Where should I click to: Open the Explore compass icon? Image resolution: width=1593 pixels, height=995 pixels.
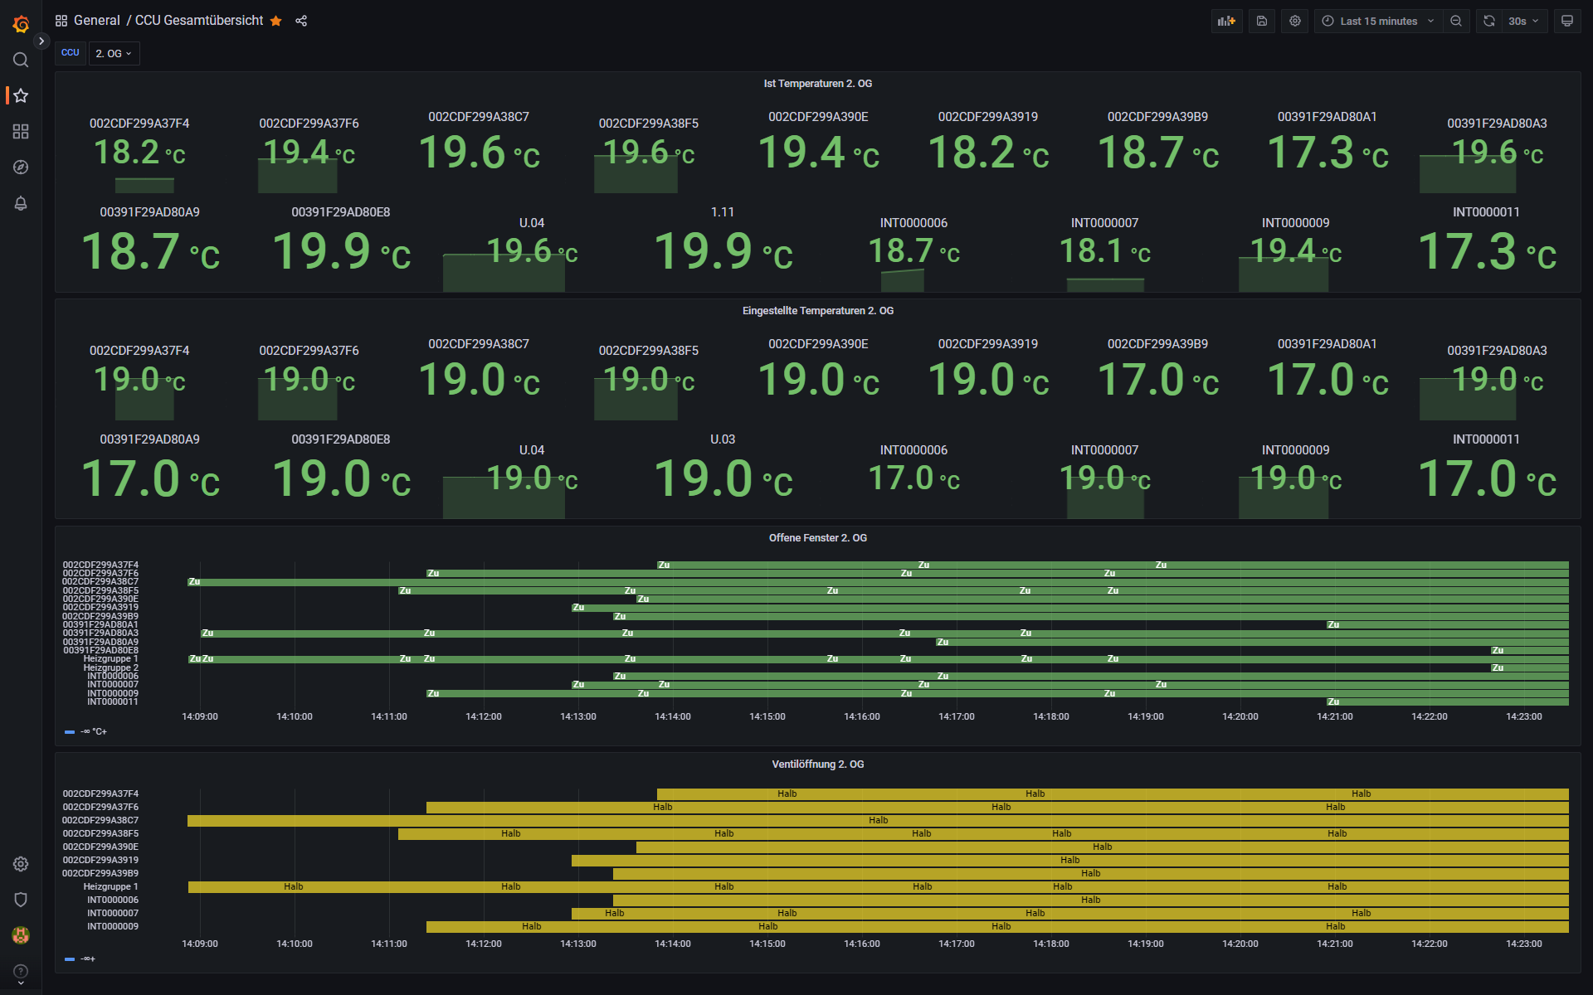pyautogui.click(x=21, y=167)
